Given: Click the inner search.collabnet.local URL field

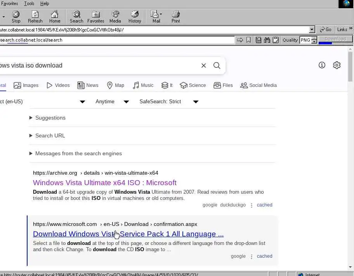Looking at the screenshot, I should pos(117,40).
